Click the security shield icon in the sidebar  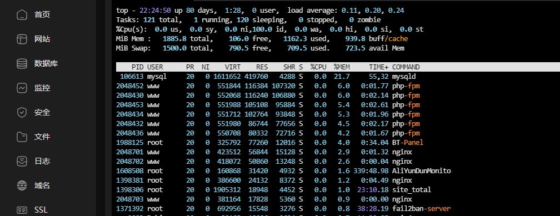coord(22,113)
